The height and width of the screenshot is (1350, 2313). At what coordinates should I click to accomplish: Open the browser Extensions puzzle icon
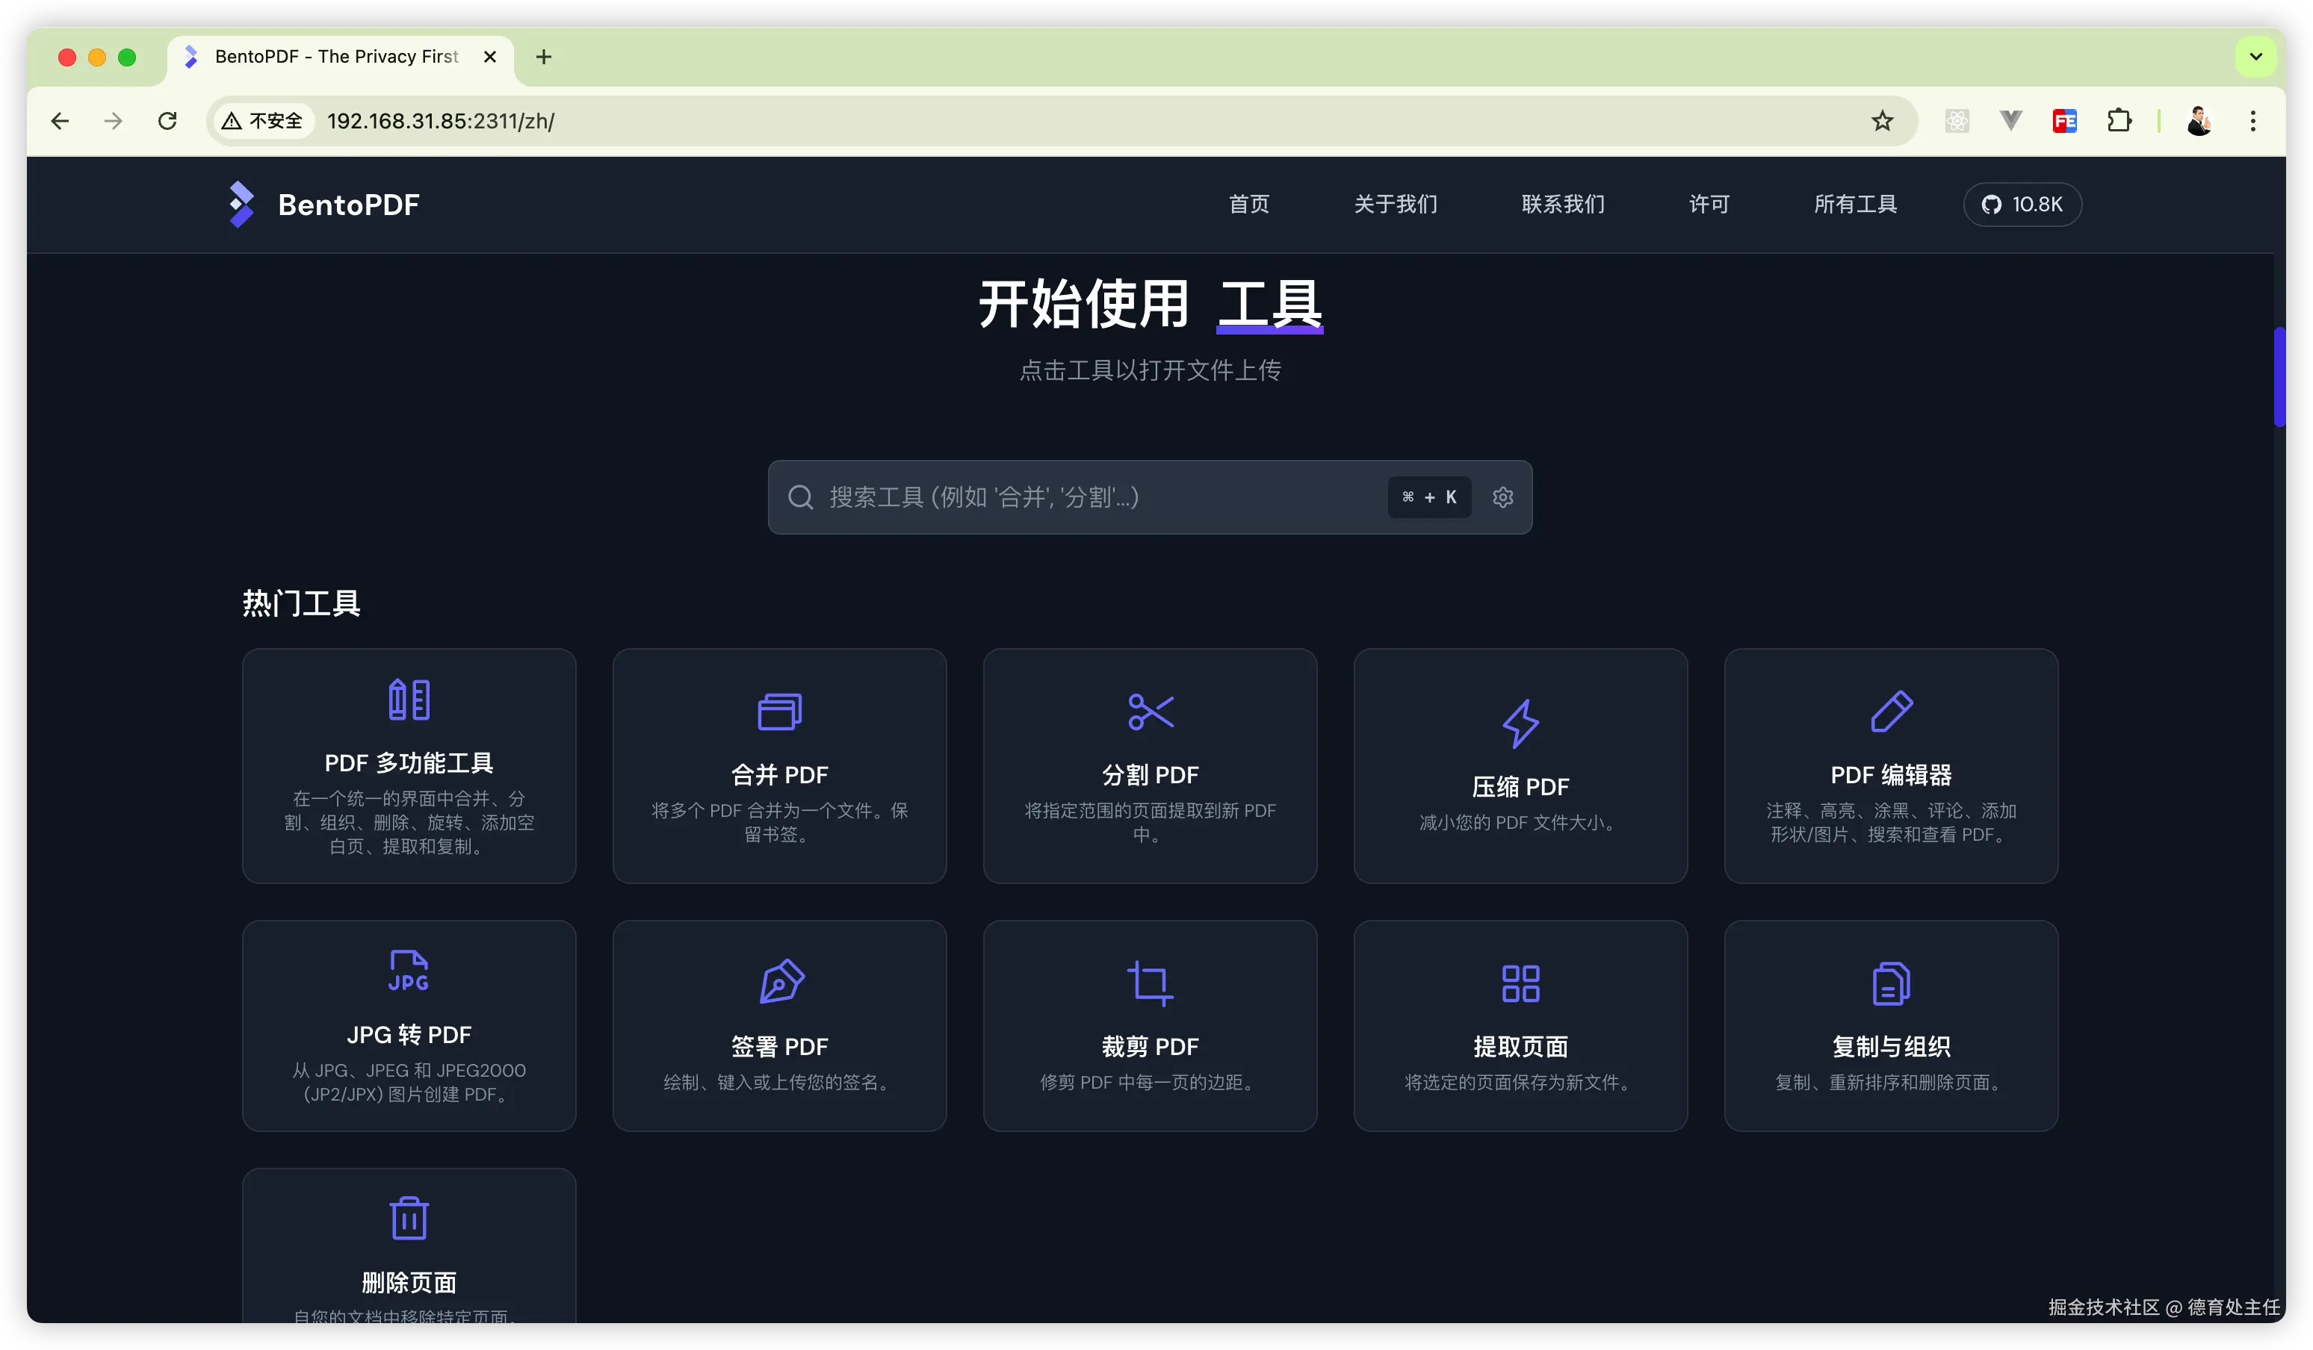(2120, 121)
